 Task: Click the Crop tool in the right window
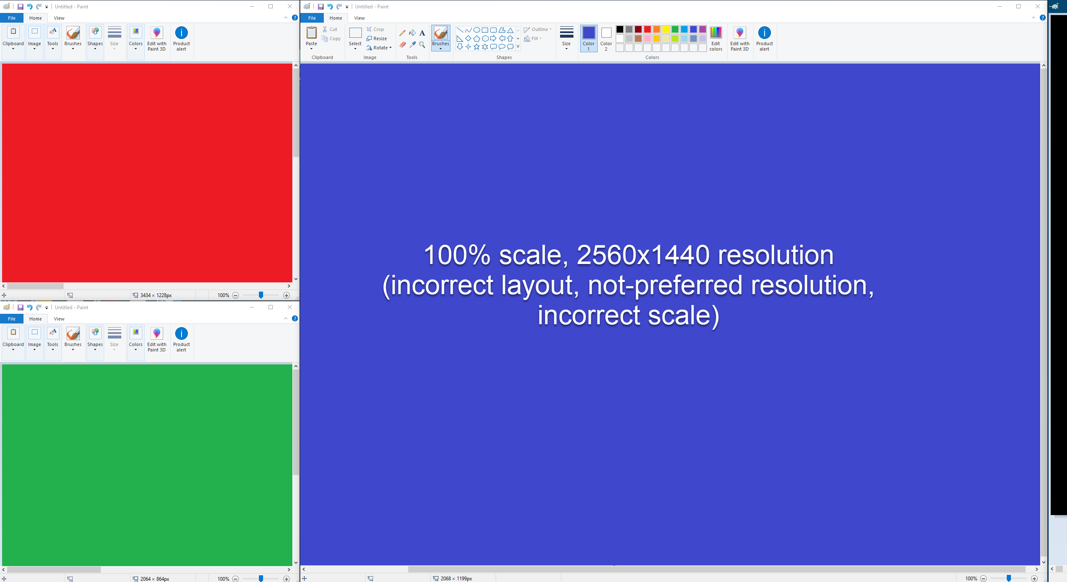(x=375, y=29)
